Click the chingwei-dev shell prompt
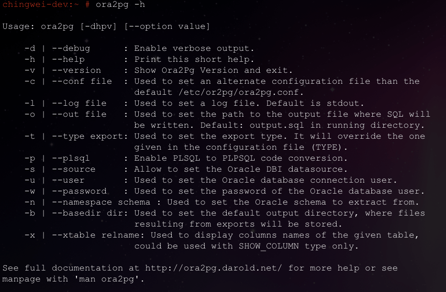 (46, 4)
